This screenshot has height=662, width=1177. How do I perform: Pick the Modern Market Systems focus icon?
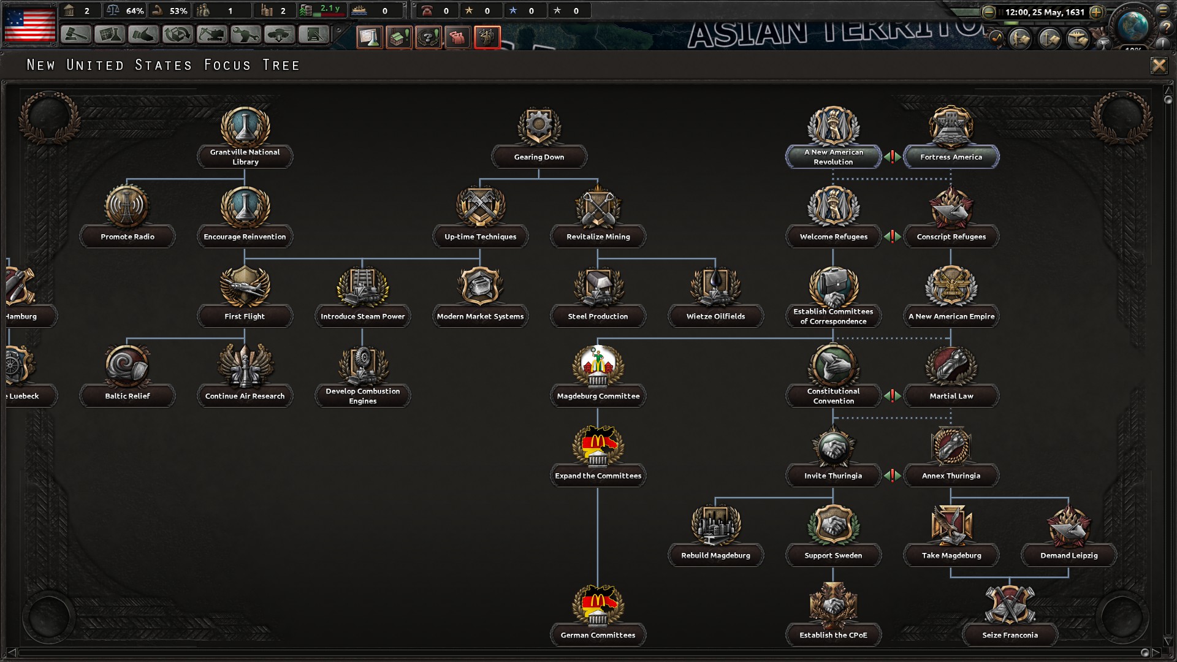click(481, 286)
